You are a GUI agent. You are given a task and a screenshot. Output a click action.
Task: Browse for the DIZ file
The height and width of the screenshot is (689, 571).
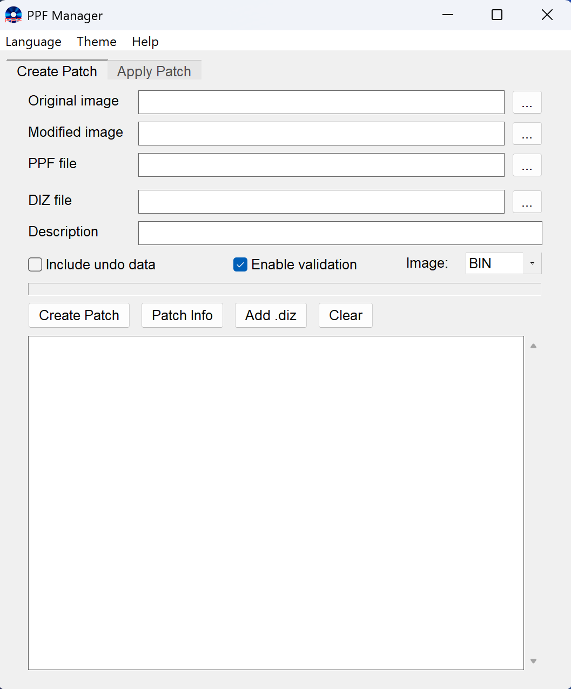click(527, 202)
